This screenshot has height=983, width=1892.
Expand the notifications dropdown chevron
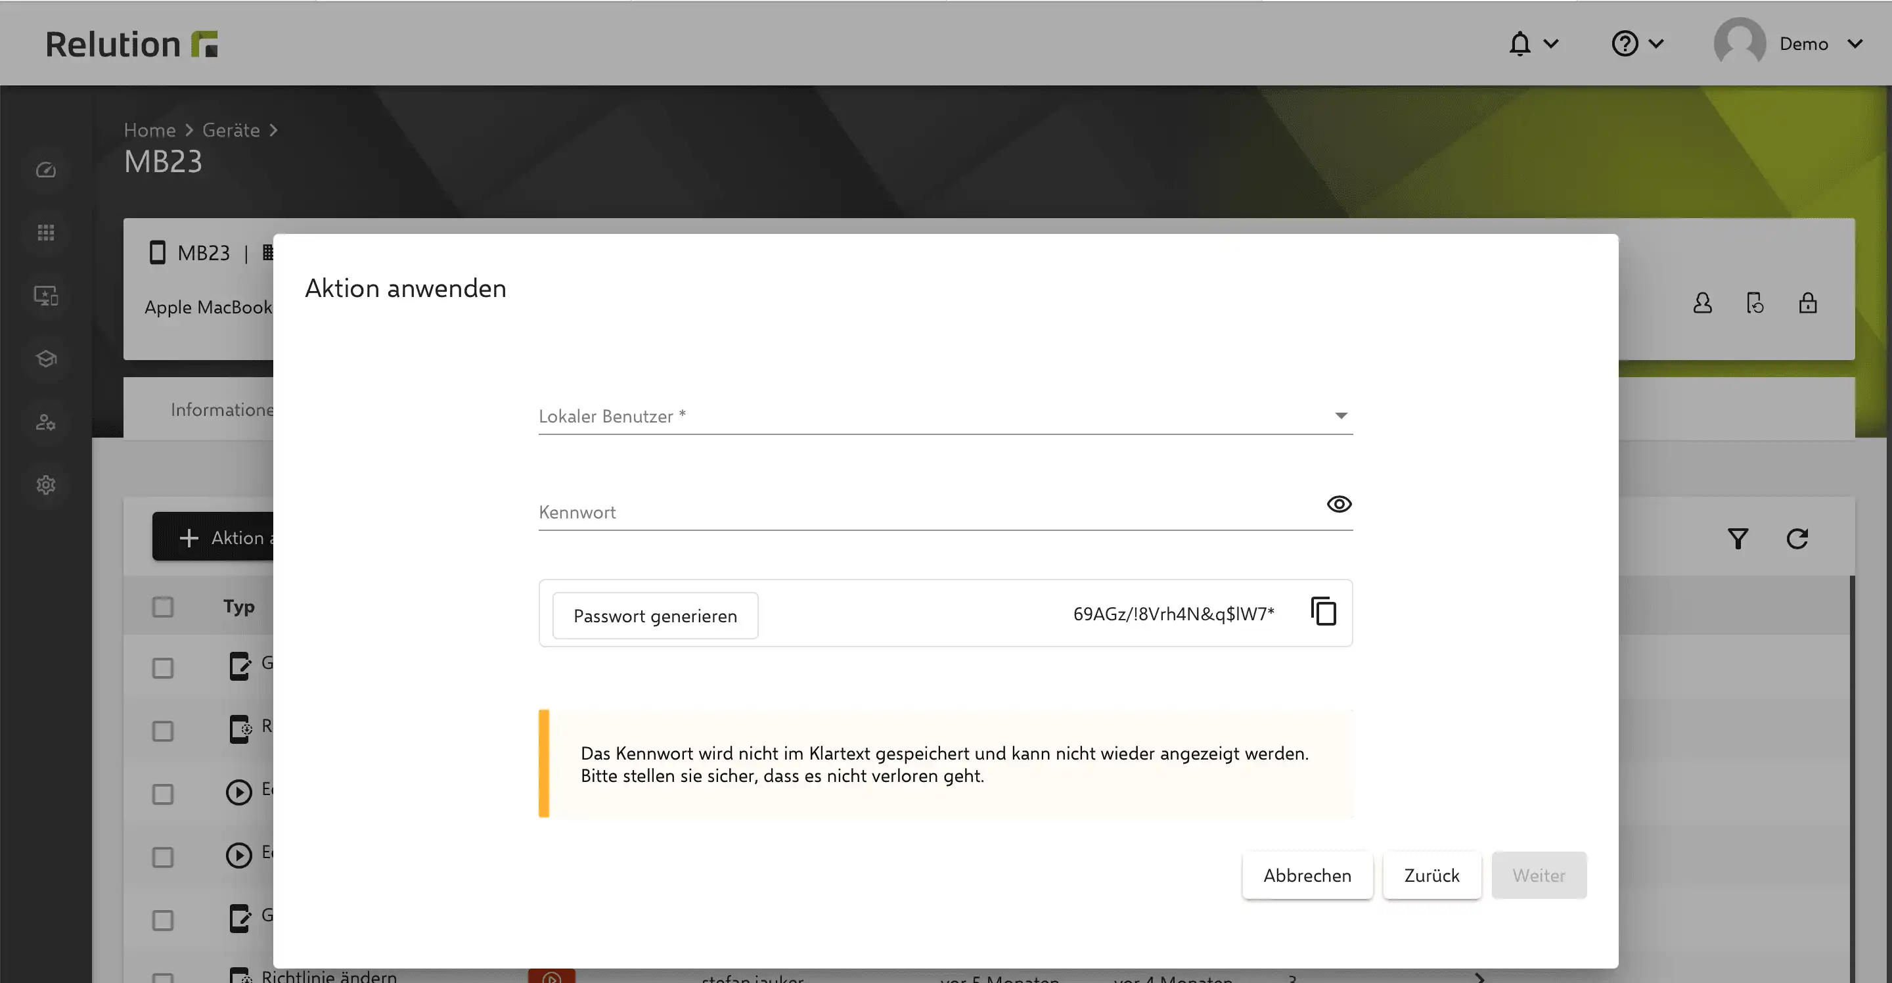coord(1550,44)
